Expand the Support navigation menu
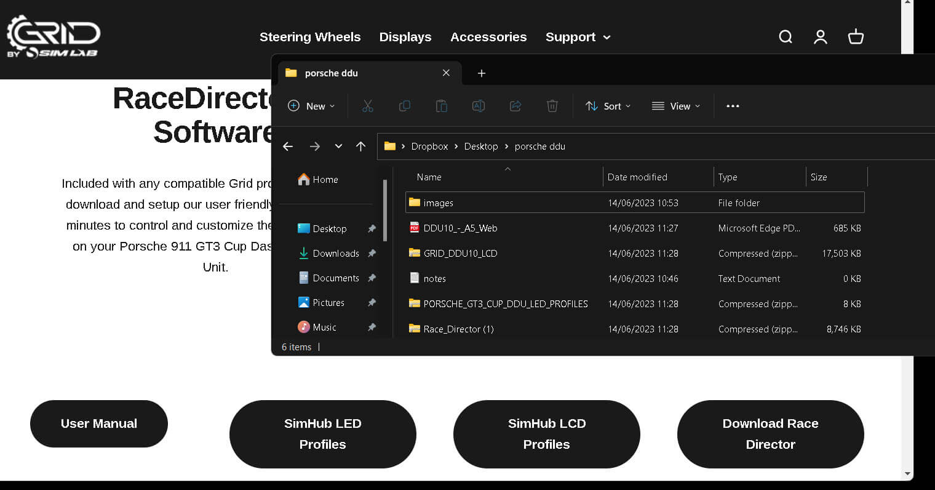The height and width of the screenshot is (490, 935). 578,37
